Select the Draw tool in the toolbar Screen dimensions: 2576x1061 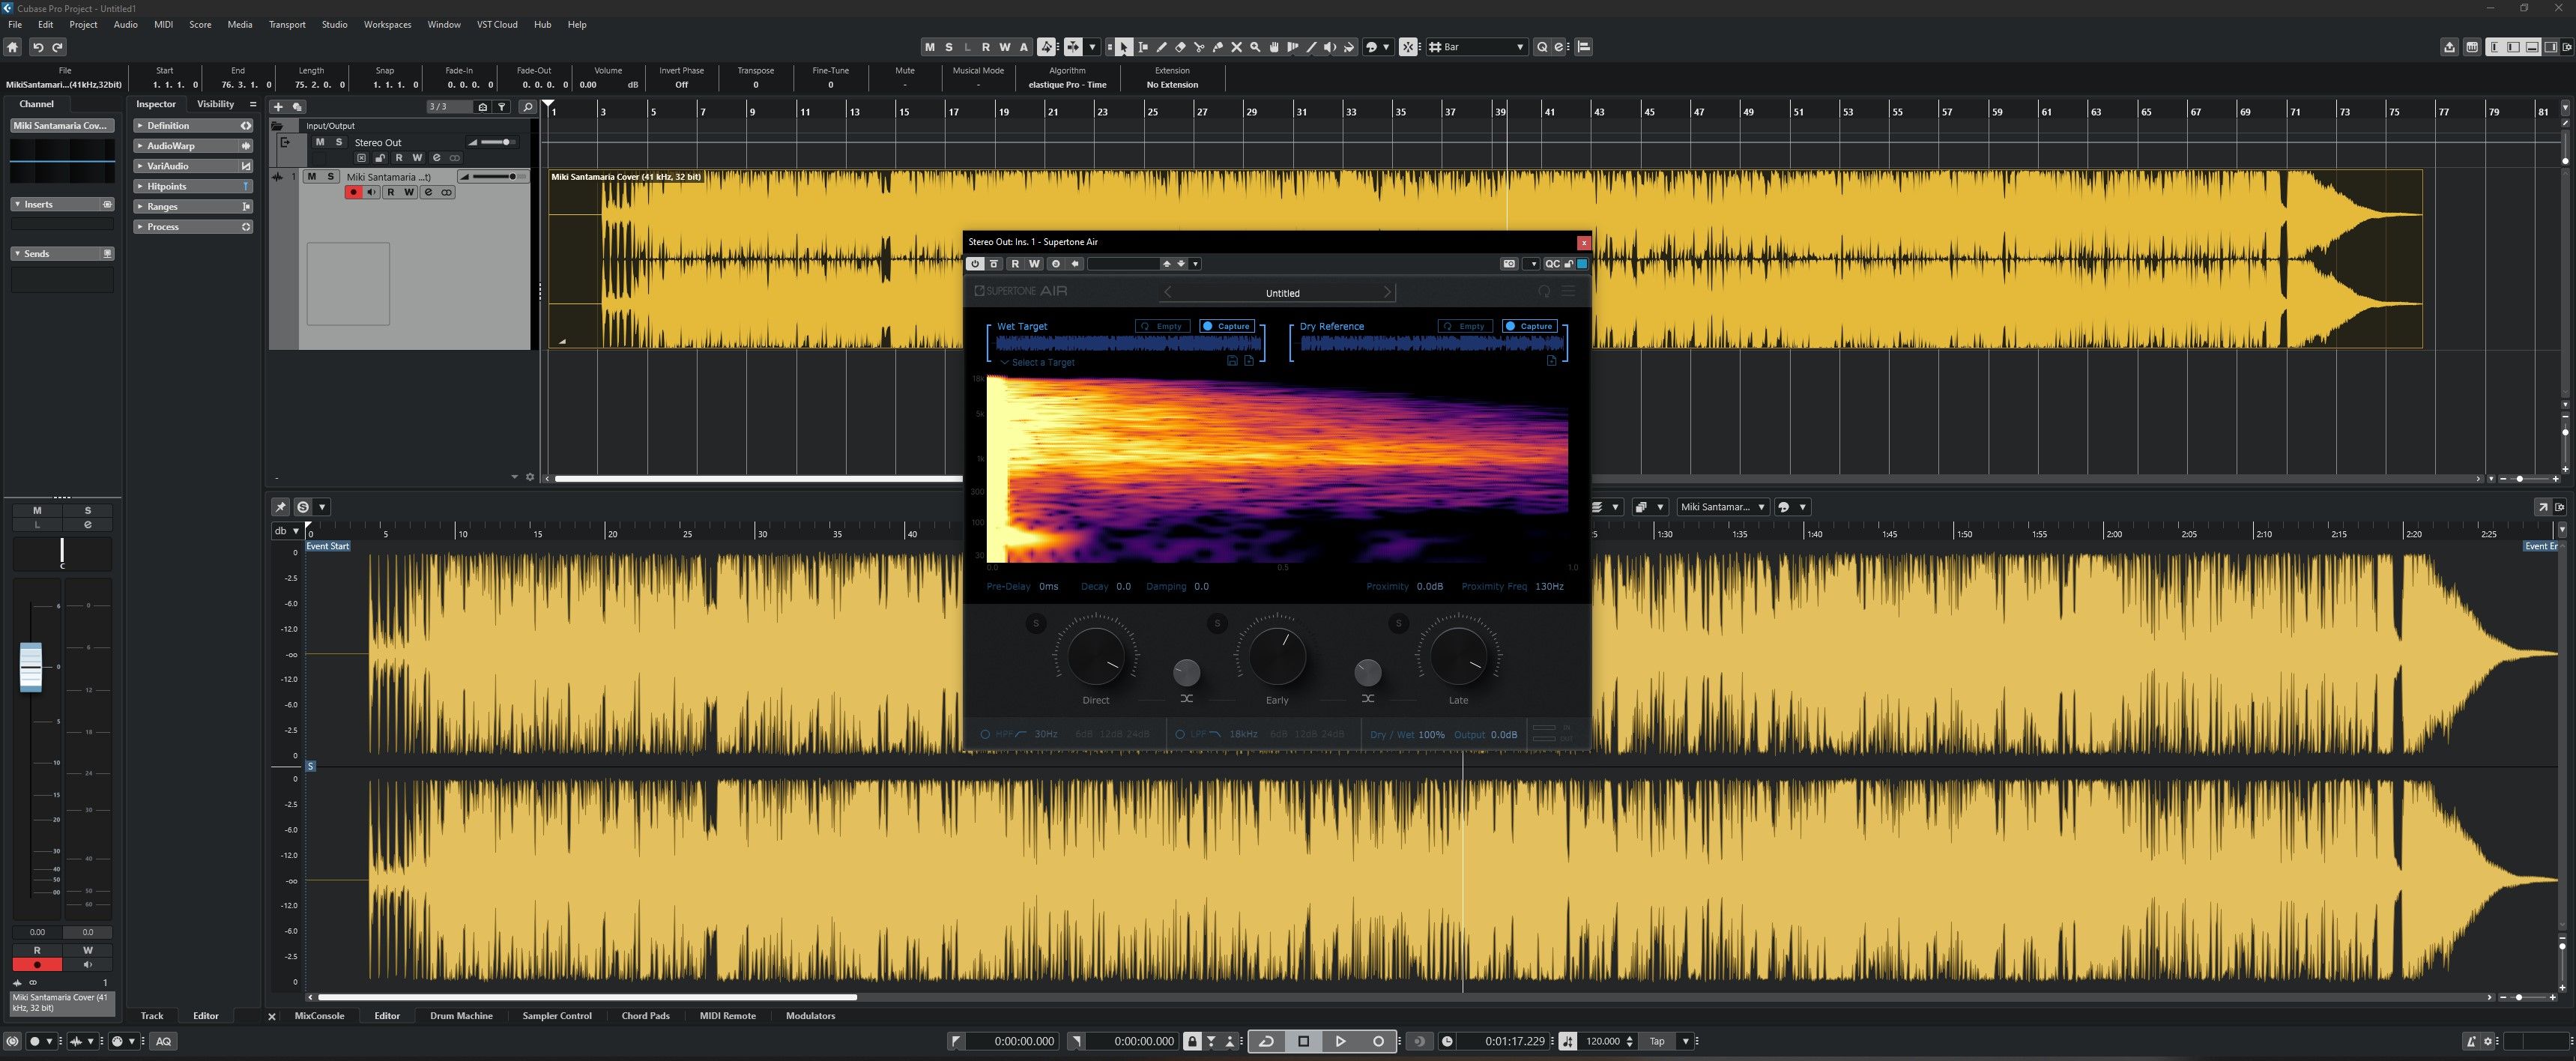[x=1163, y=46]
